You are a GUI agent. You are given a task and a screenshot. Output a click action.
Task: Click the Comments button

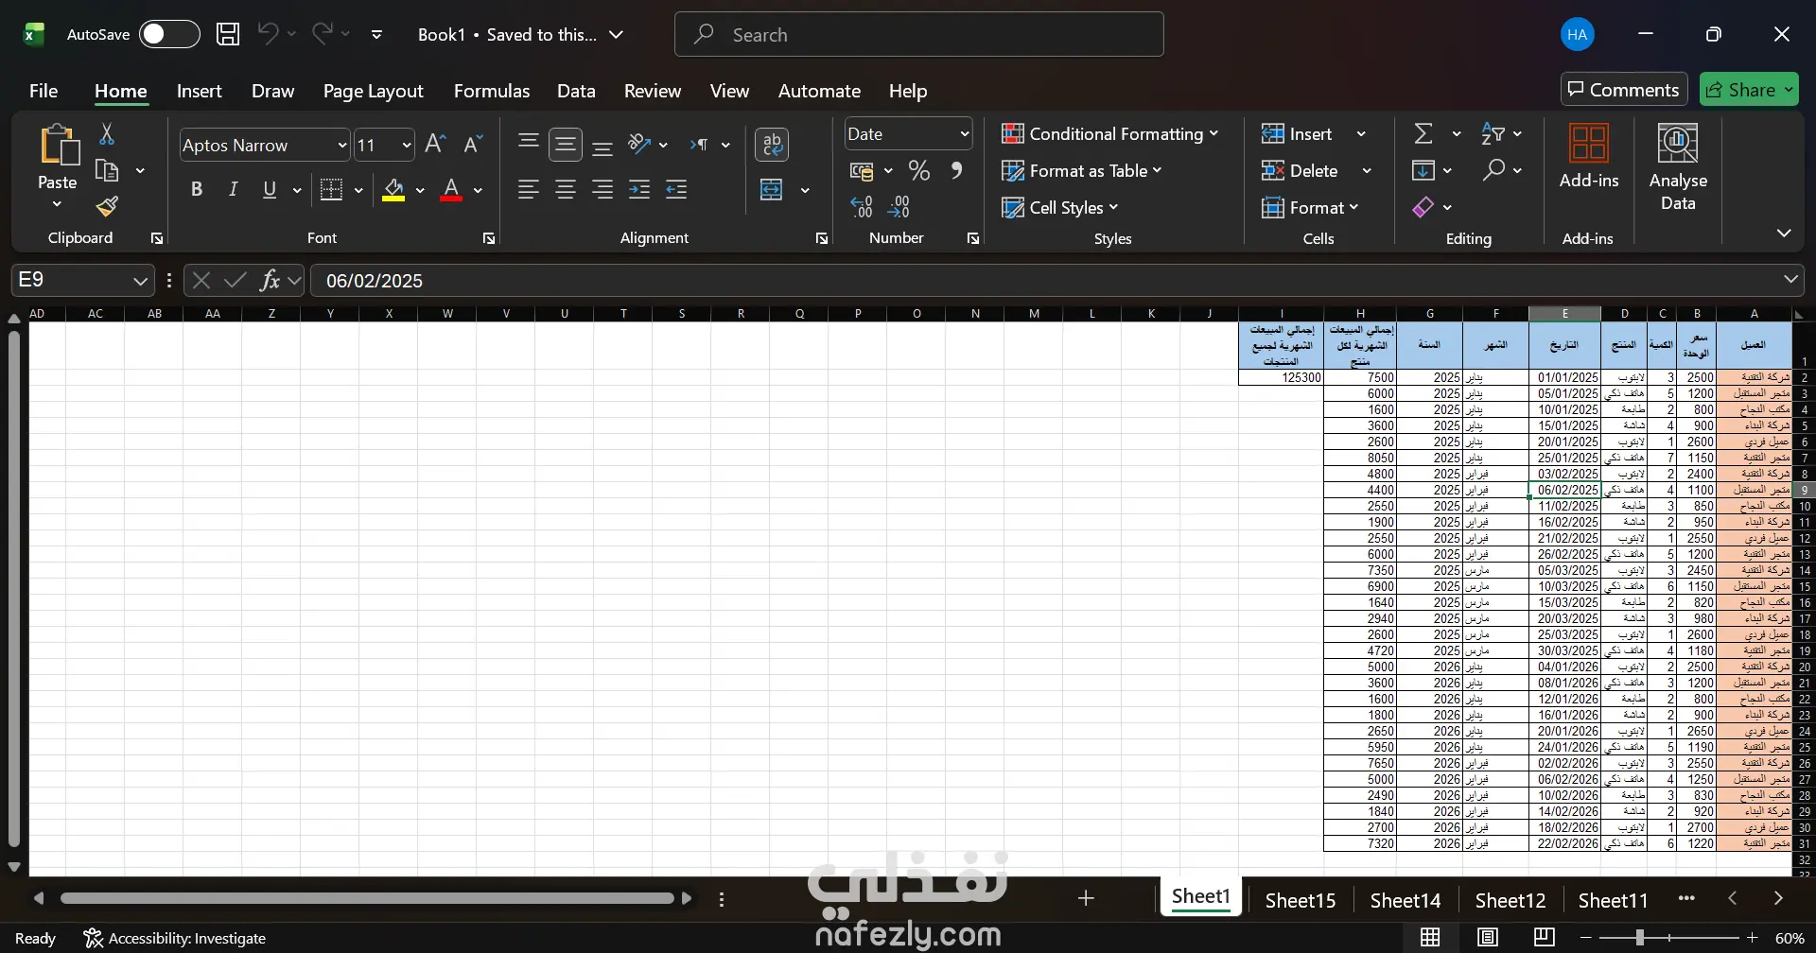point(1623,90)
